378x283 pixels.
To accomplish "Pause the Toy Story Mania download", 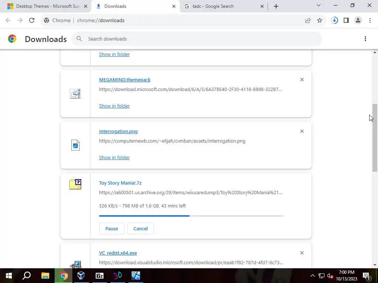I will (x=111, y=228).
